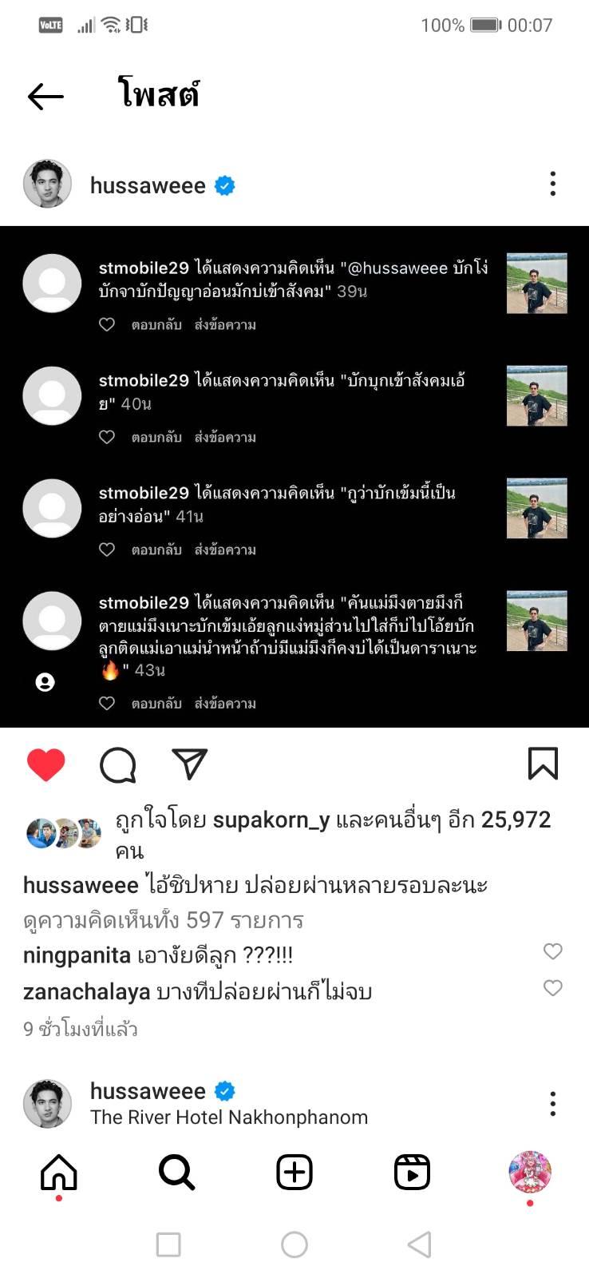Screen dimensions: 589x1278
Task: Unlike the post with red heart
Action: point(46,764)
